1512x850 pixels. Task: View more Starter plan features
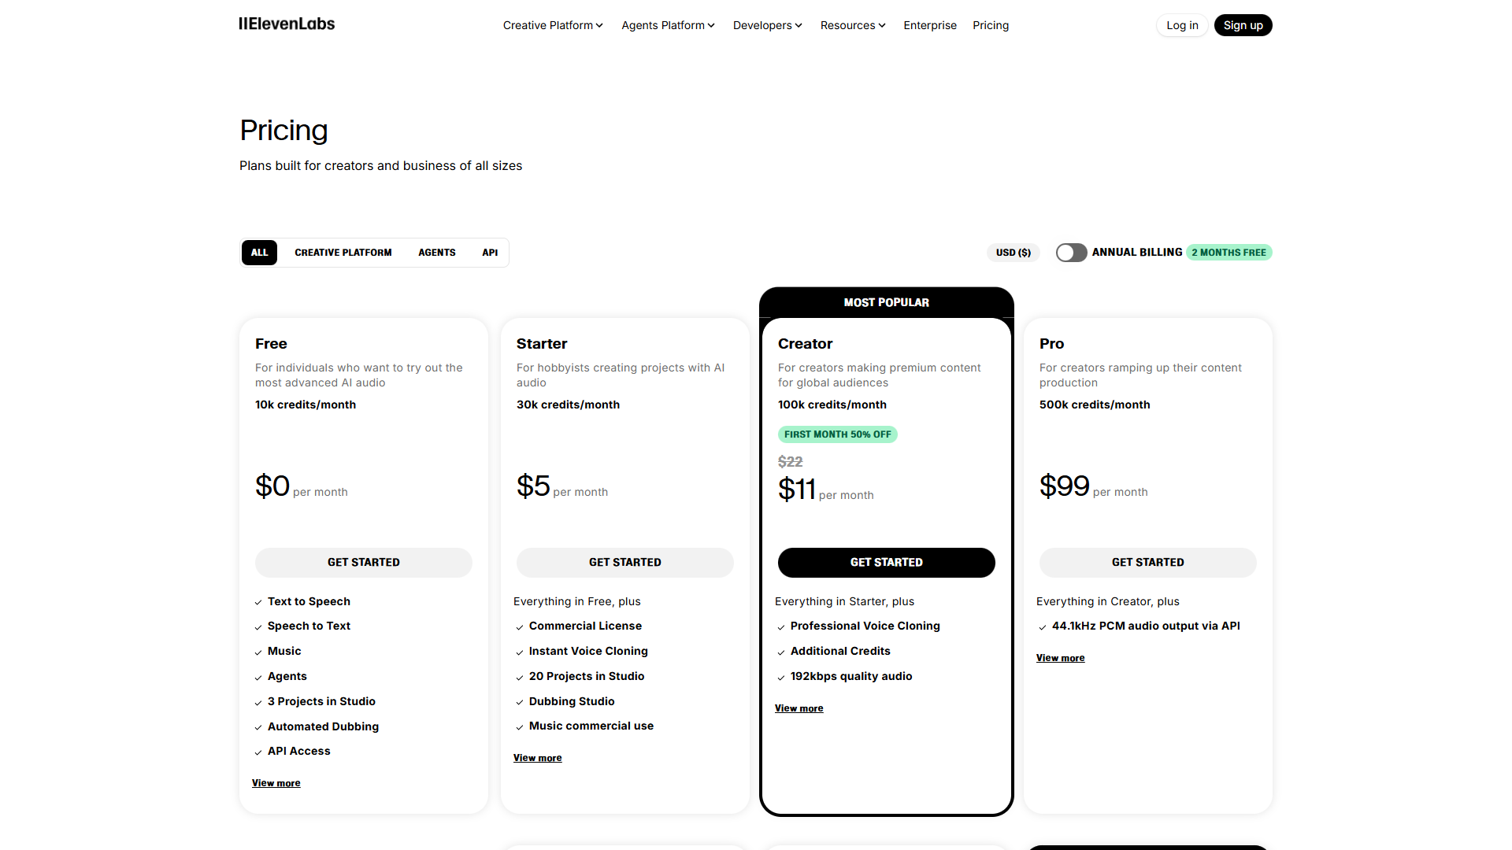coord(537,757)
